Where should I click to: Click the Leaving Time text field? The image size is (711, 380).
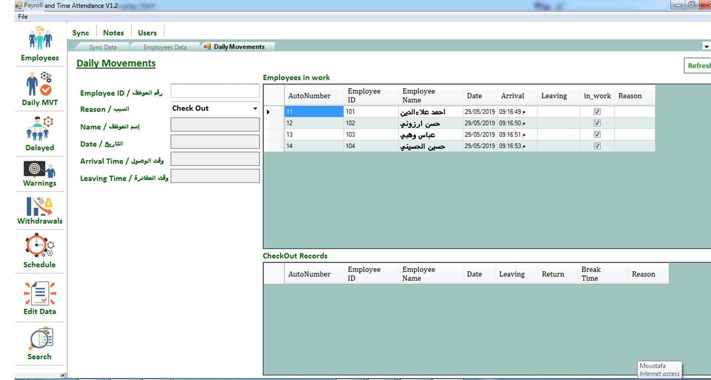coord(215,176)
